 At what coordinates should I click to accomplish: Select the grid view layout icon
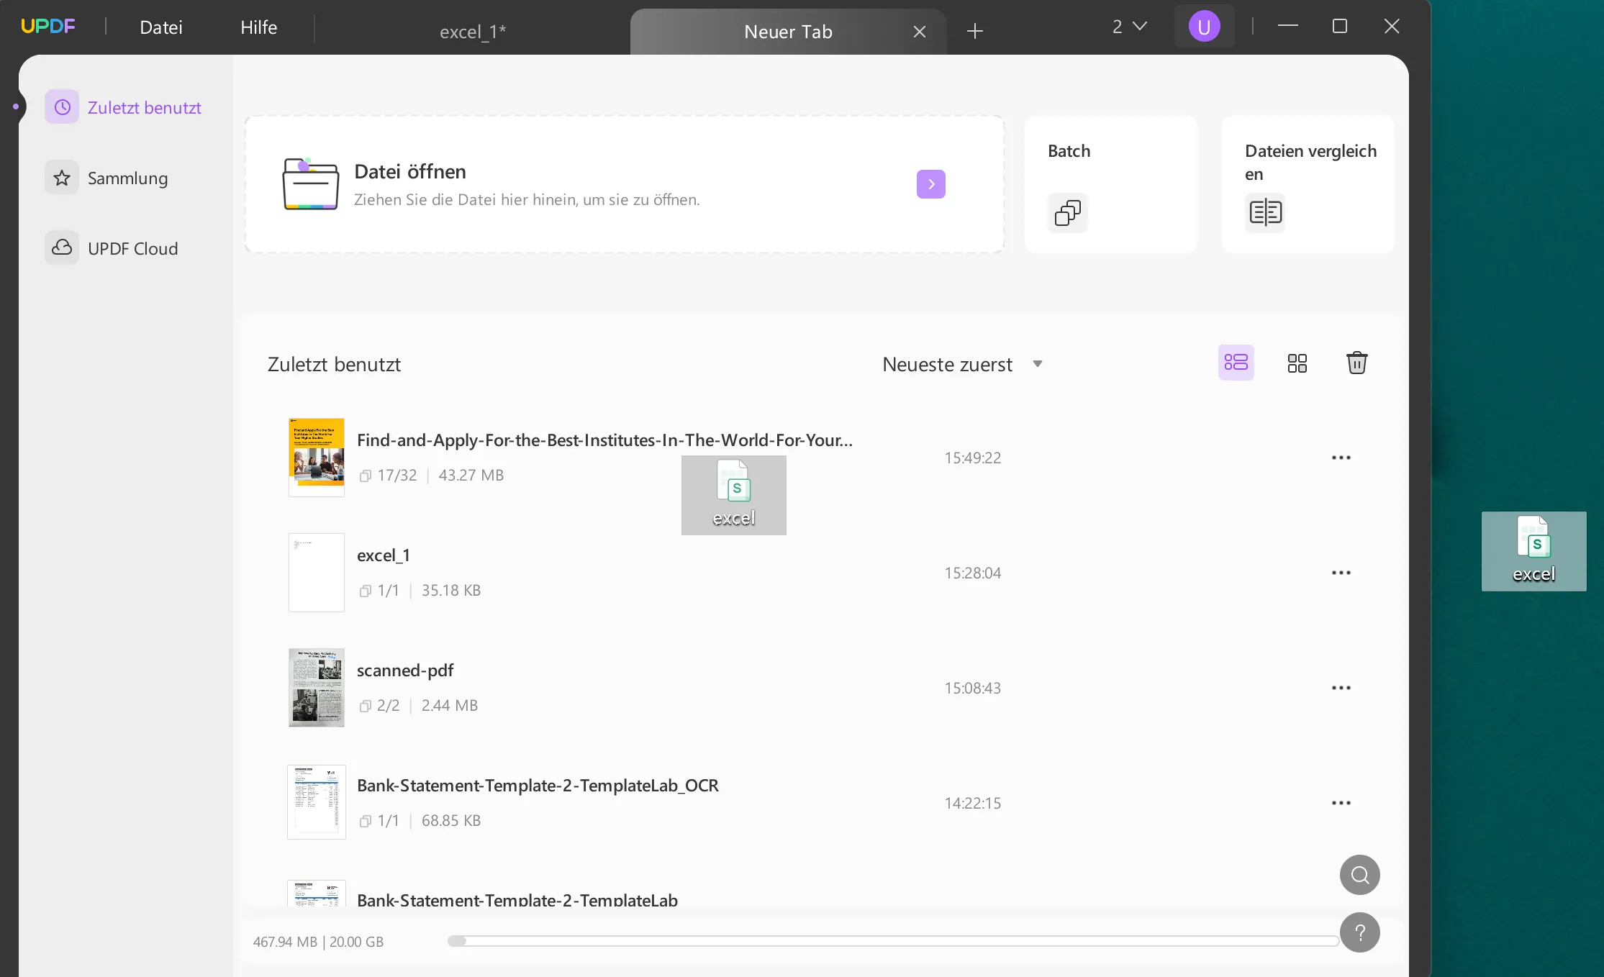tap(1297, 363)
